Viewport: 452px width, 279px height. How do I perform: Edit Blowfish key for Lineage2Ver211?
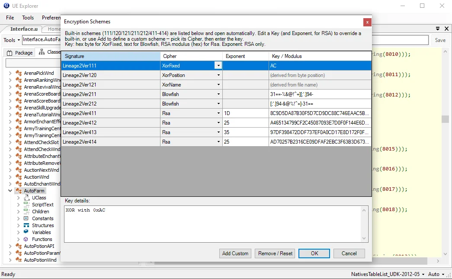pyautogui.click(x=320, y=94)
